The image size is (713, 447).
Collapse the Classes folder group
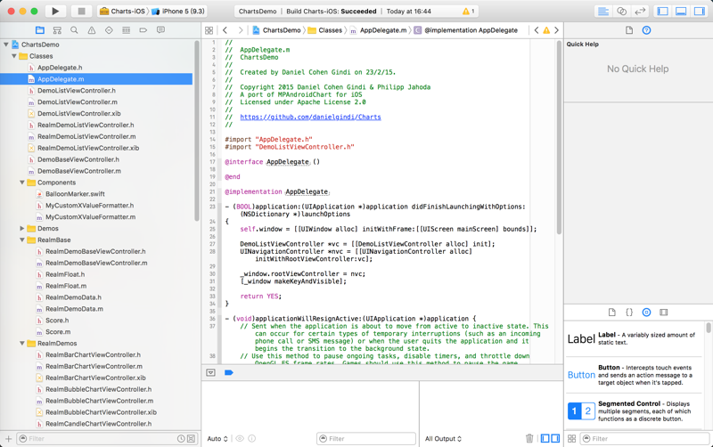click(x=14, y=56)
